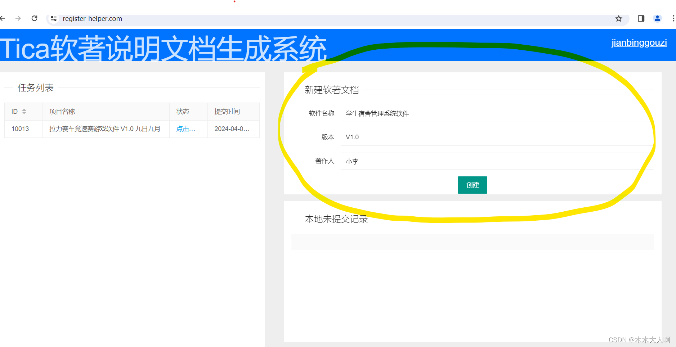Click the 版本 input with V1.0
Image resolution: width=676 pixels, height=347 pixels.
pyautogui.click(x=497, y=137)
